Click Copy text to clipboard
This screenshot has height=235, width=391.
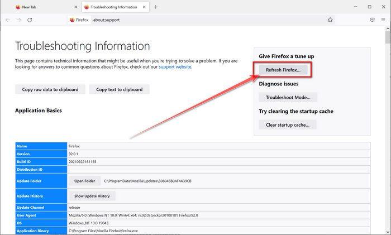(x=119, y=89)
